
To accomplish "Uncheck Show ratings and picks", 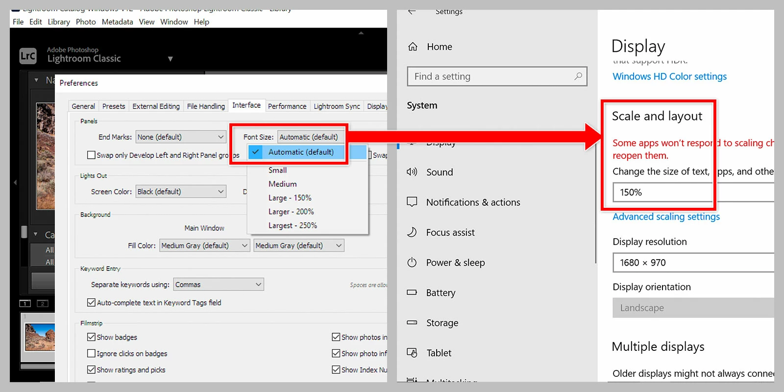I will pos(91,369).
